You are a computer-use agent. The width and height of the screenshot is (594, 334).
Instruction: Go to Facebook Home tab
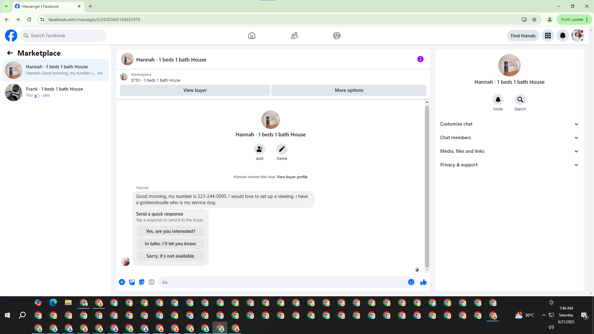[x=252, y=36]
